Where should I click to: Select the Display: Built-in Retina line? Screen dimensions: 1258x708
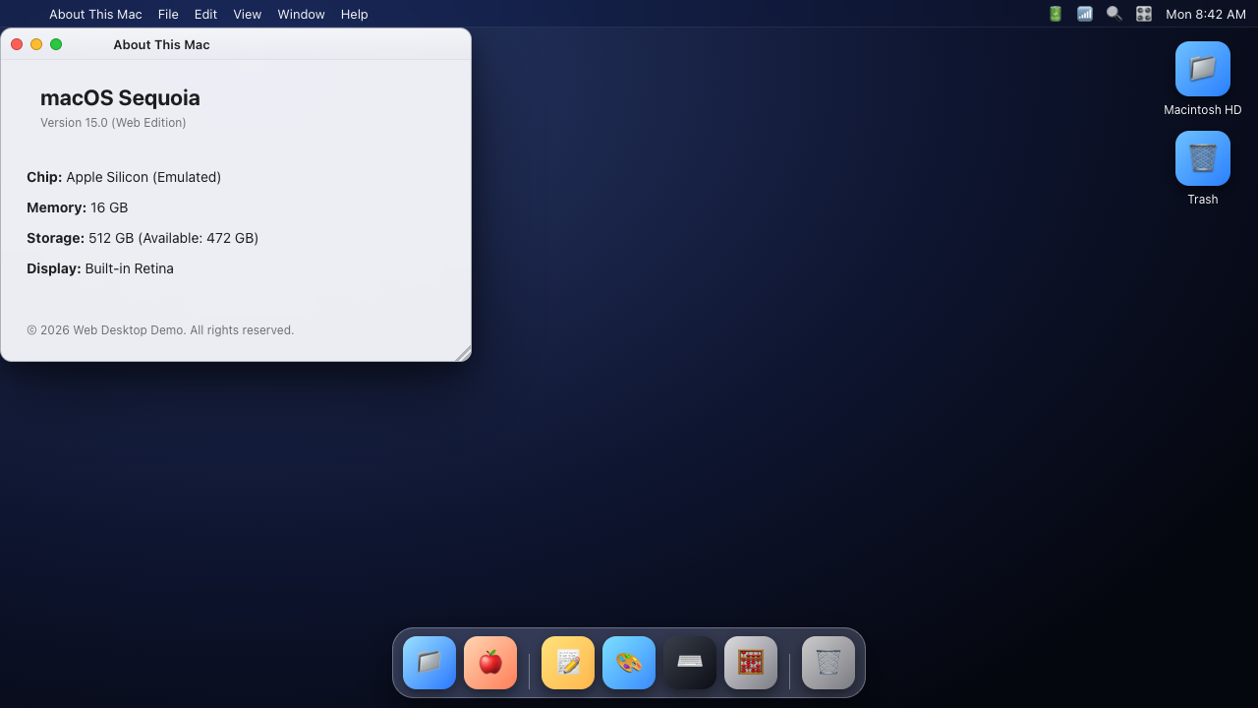100,268
